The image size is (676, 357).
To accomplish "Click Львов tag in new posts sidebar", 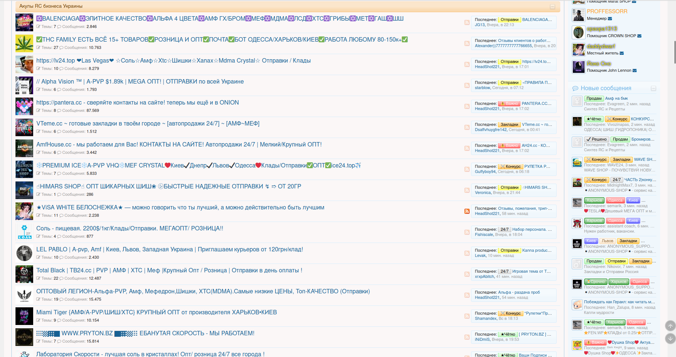I will 607,241.
